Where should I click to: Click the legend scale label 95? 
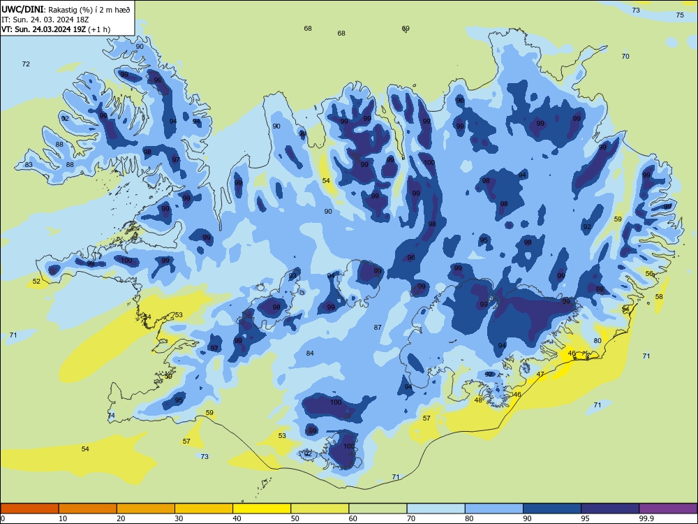point(585,518)
